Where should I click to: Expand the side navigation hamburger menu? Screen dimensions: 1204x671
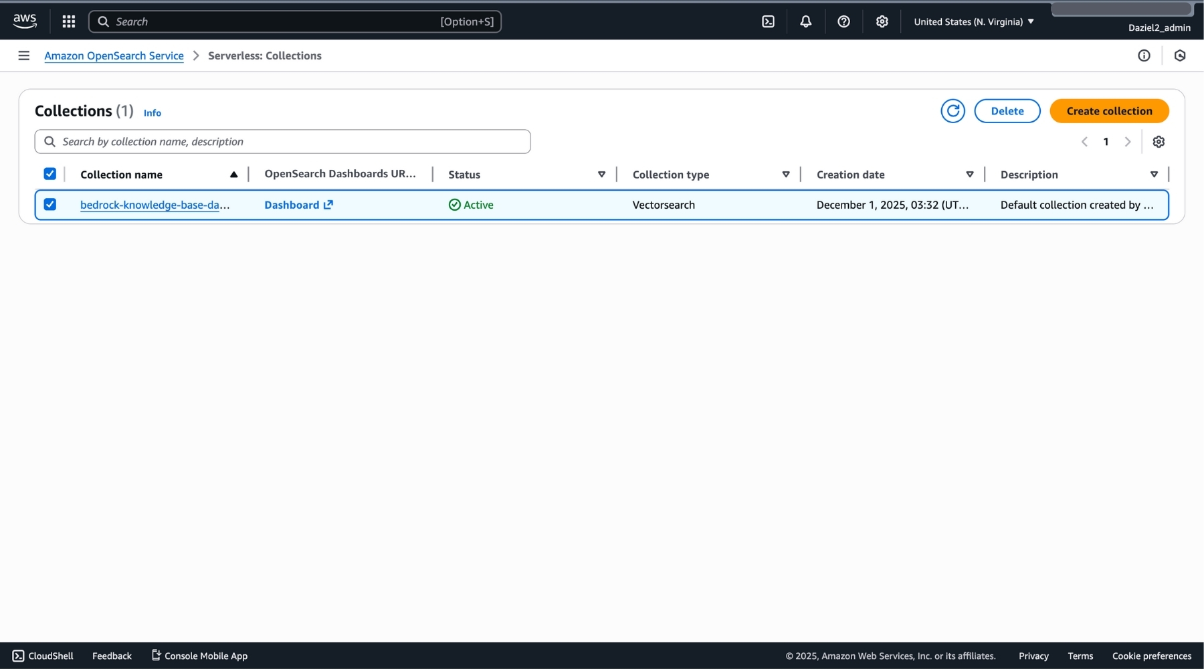[24, 56]
